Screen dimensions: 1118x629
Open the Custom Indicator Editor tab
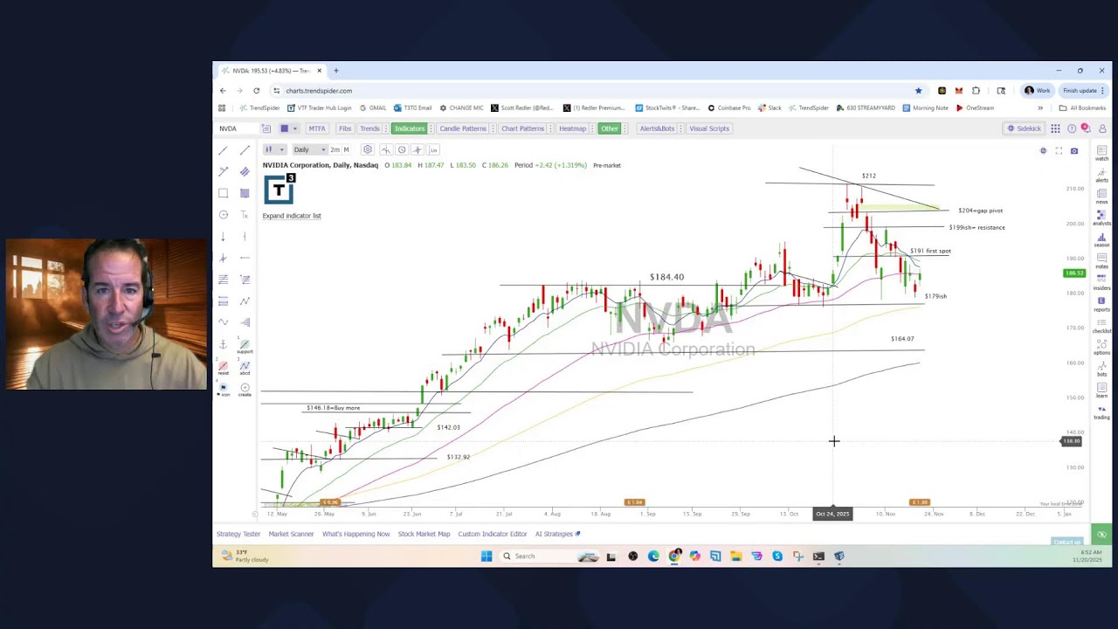click(x=492, y=534)
